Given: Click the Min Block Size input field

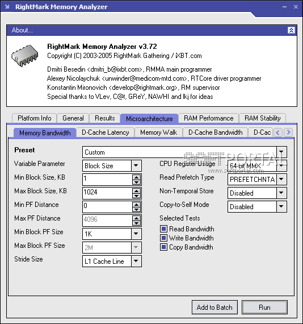Looking at the screenshot, I should (107, 179).
